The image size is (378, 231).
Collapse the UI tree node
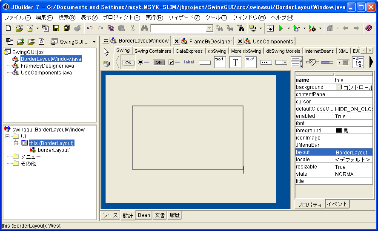pos(8,136)
